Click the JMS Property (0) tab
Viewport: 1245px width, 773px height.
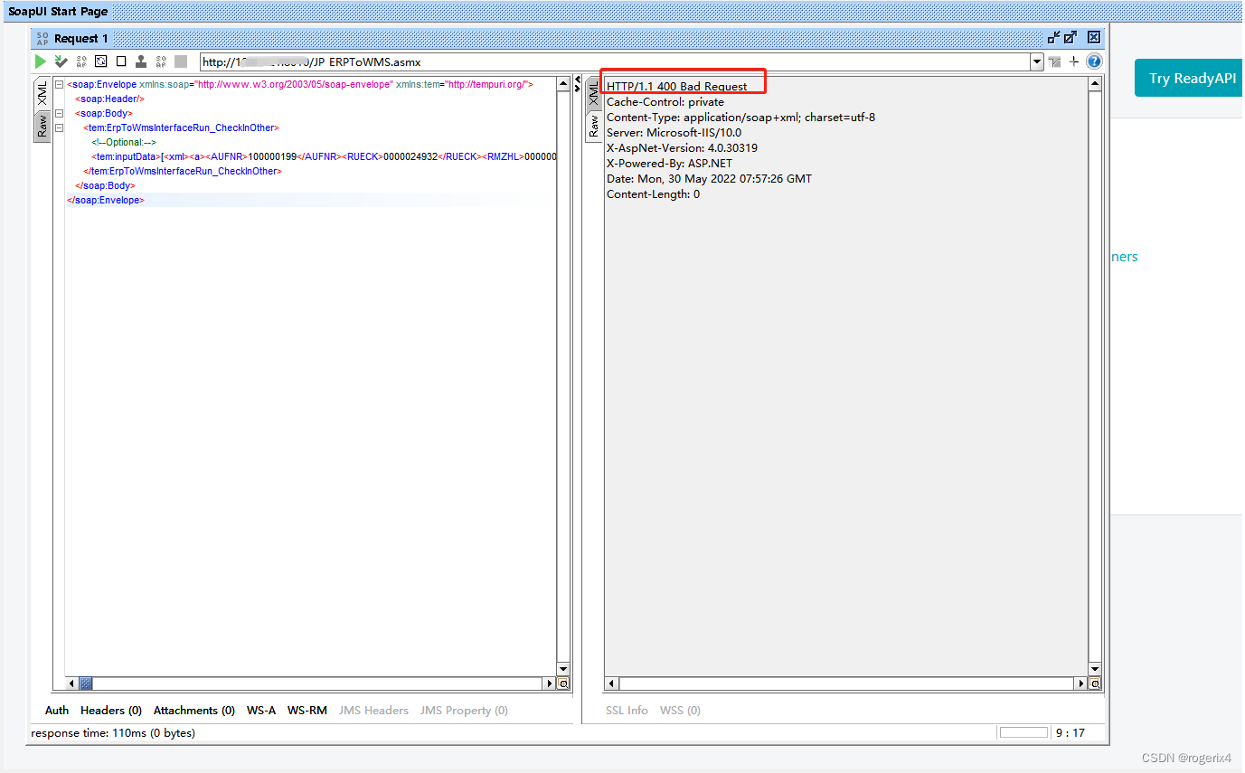pos(464,711)
